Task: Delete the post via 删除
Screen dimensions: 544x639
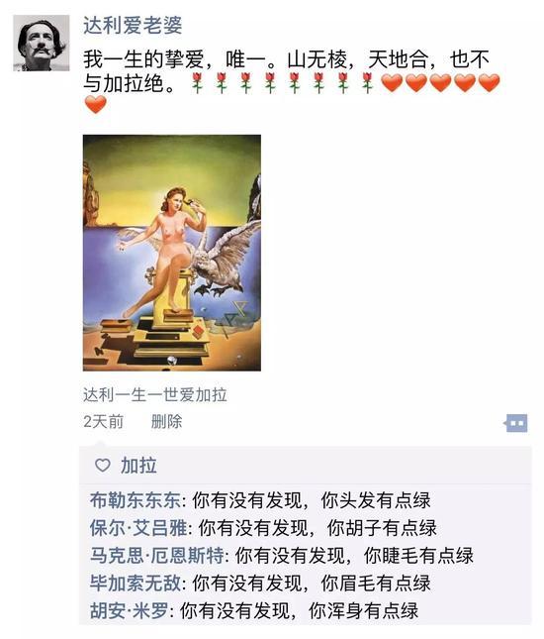Action: 166,421
